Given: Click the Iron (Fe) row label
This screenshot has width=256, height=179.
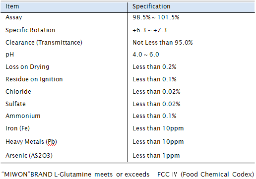Looking at the screenshot, I should coord(17,128).
